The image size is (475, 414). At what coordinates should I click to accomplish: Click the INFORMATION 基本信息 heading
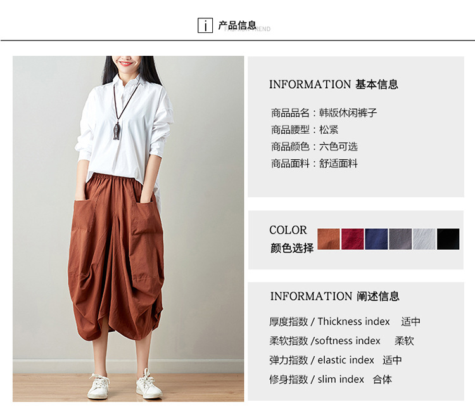(x=334, y=84)
